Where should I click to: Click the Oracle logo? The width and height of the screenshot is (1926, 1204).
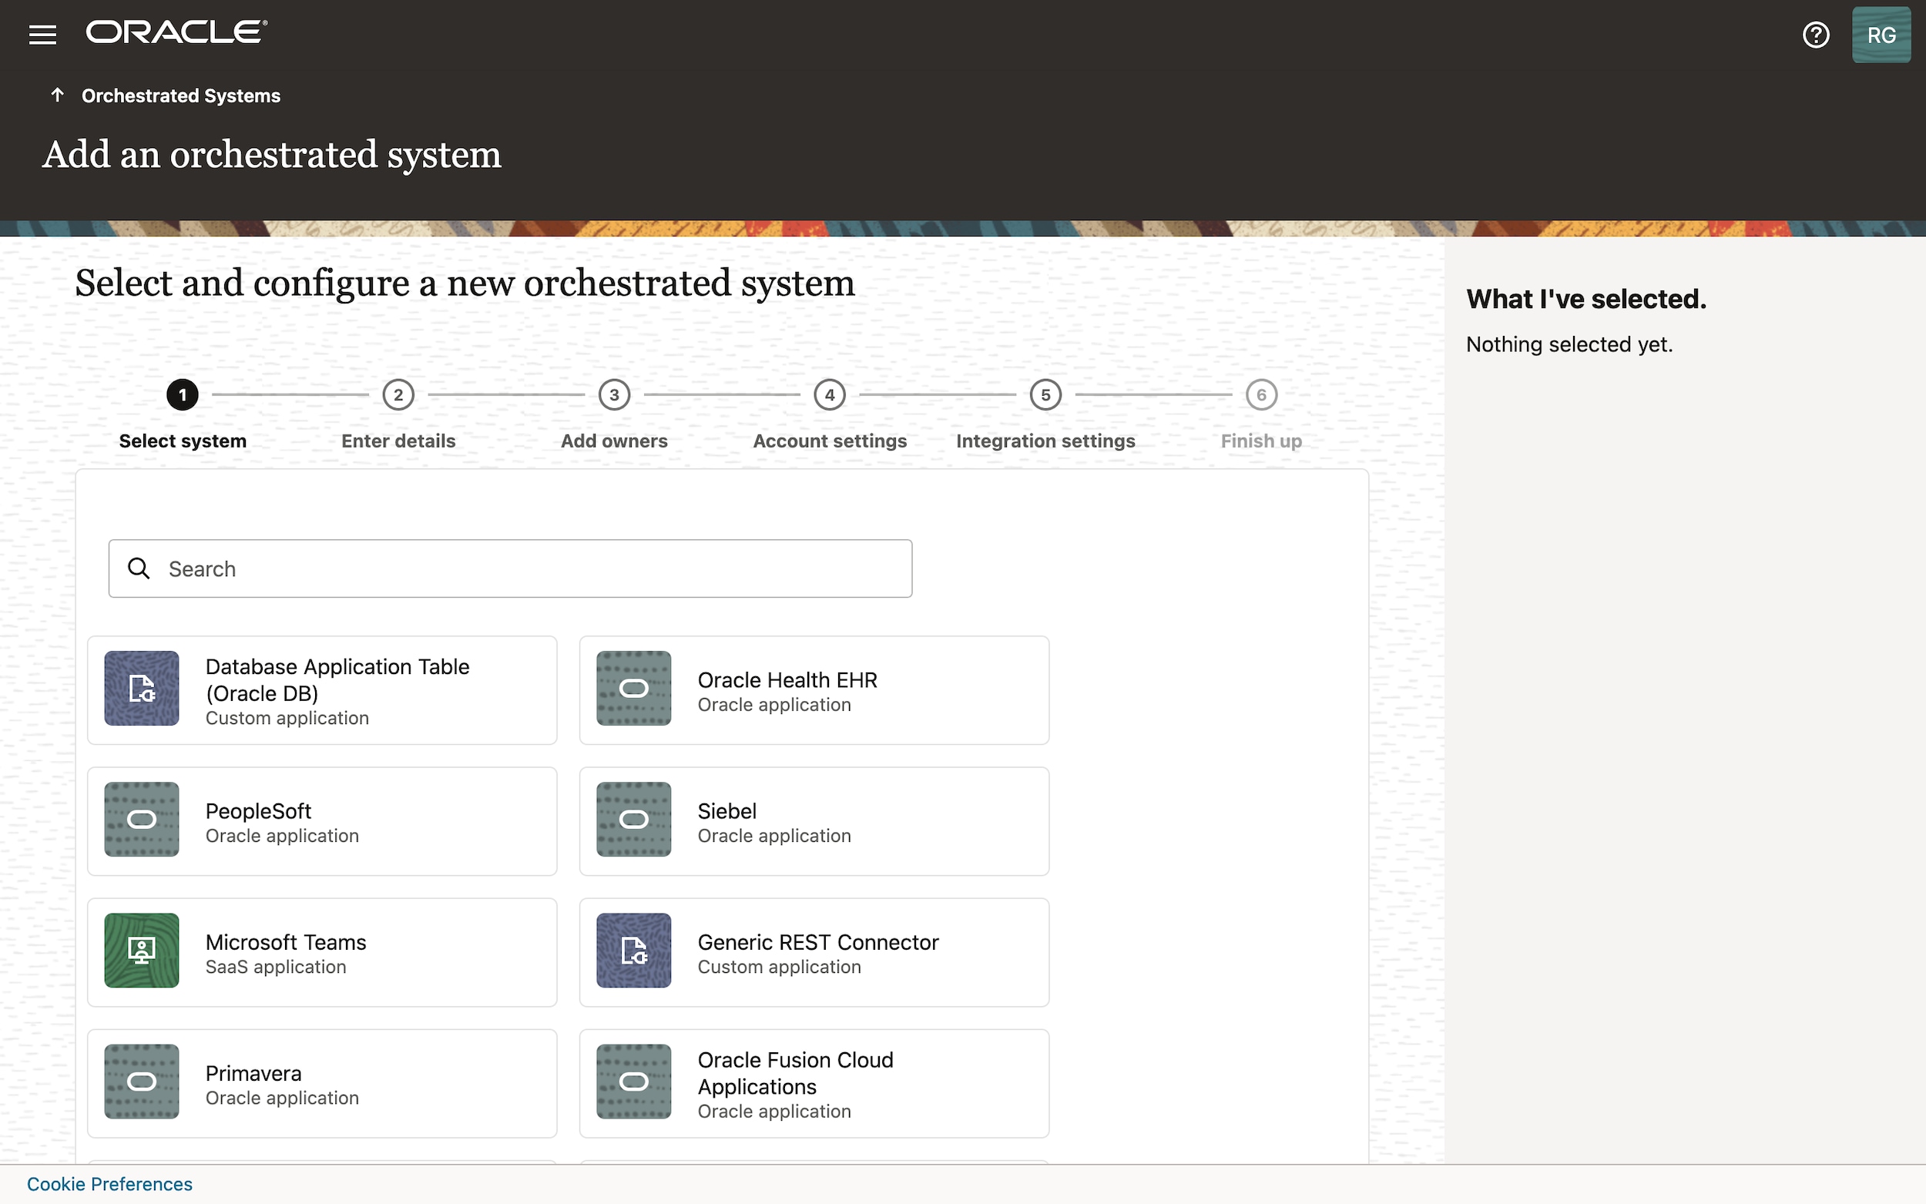176,31
